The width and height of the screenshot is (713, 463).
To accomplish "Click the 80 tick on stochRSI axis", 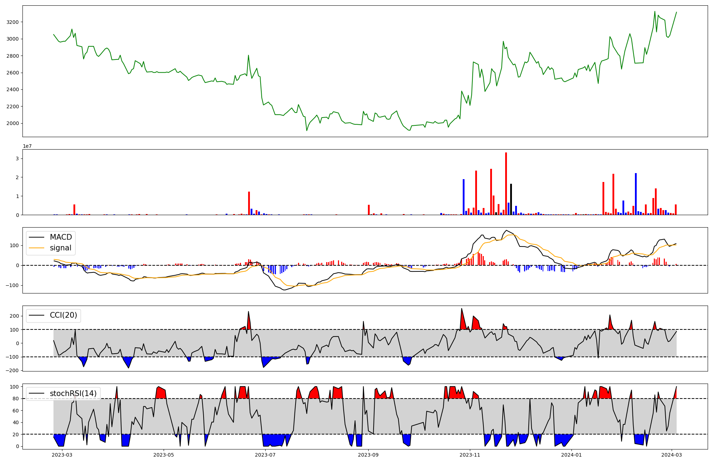I will point(16,399).
